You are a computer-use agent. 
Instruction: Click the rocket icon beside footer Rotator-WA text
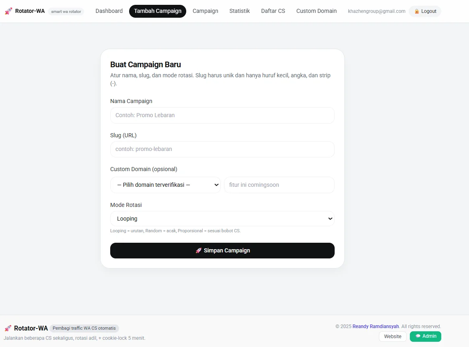(8, 328)
